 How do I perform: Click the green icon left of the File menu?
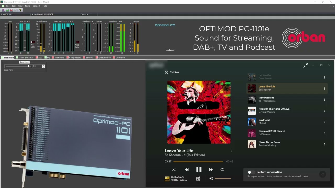coord(3,6)
